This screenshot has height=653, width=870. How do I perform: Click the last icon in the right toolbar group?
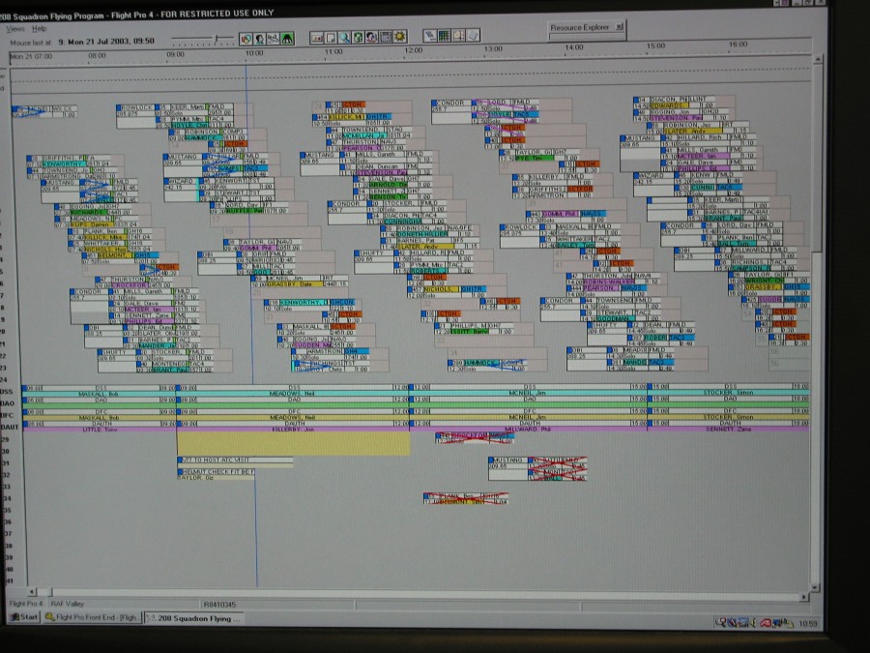473,37
